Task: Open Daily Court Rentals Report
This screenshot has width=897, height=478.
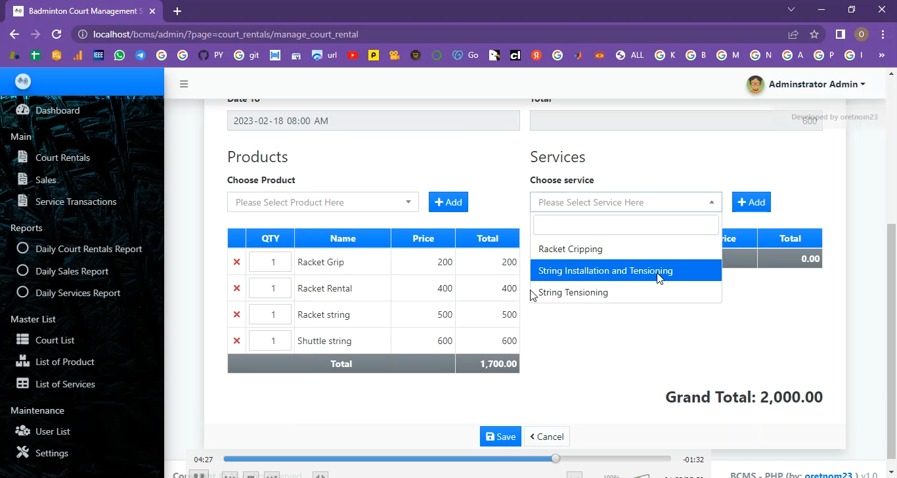Action: click(x=88, y=249)
